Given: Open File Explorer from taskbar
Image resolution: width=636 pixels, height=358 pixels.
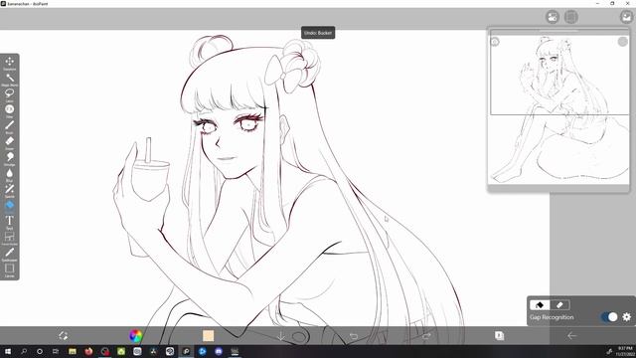Looking at the screenshot, I should point(73,351).
